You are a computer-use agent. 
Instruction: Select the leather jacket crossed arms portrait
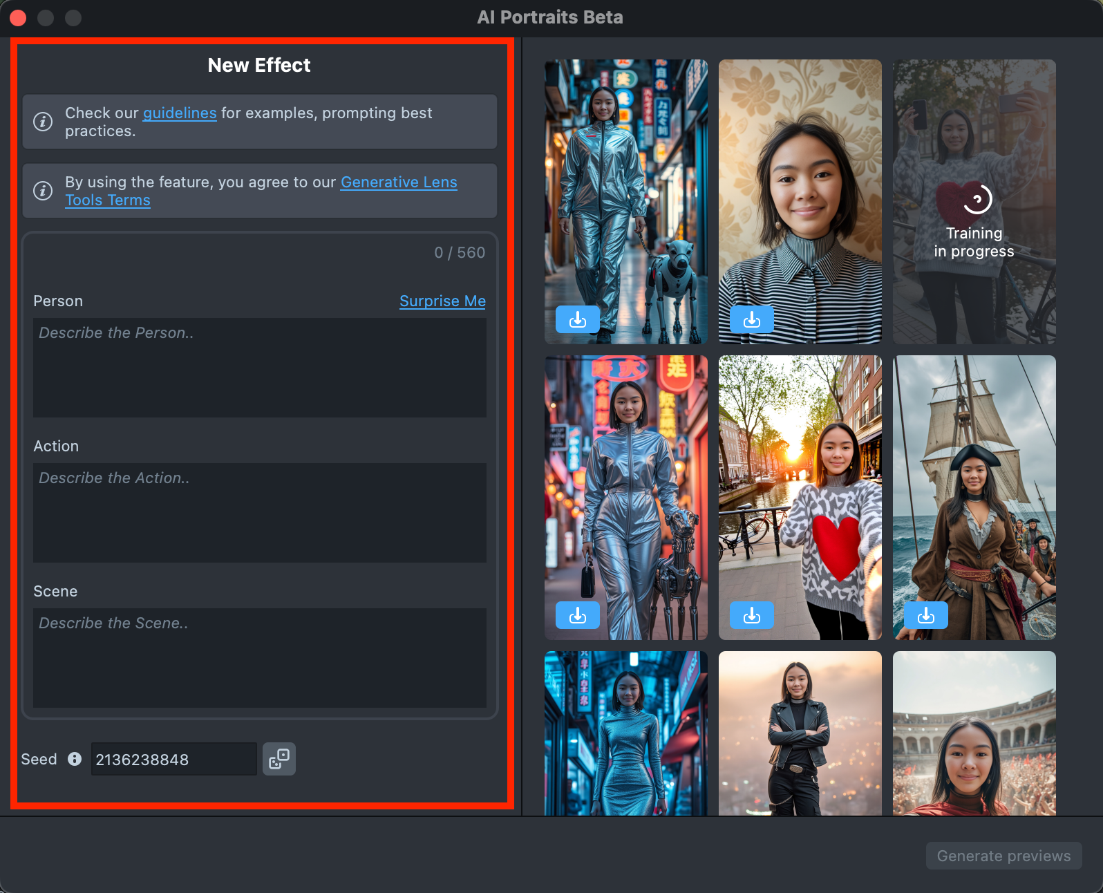(800, 733)
